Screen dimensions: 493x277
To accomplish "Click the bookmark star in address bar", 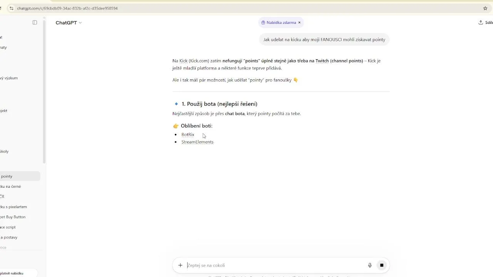I will [485, 8].
